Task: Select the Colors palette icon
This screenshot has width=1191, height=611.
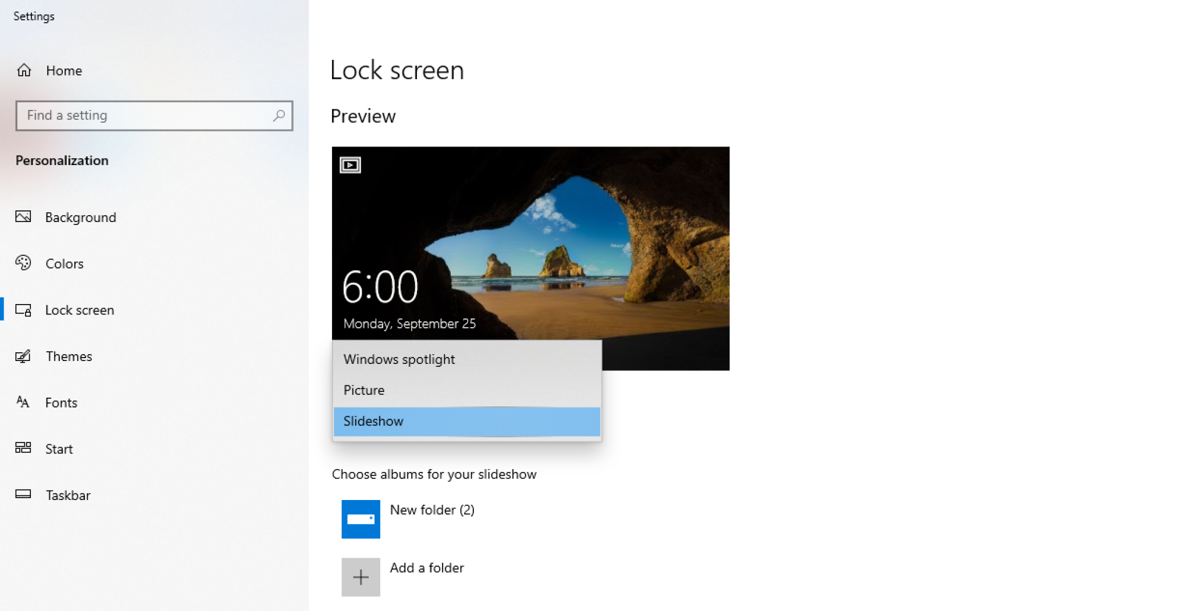Action: pyautogui.click(x=23, y=263)
